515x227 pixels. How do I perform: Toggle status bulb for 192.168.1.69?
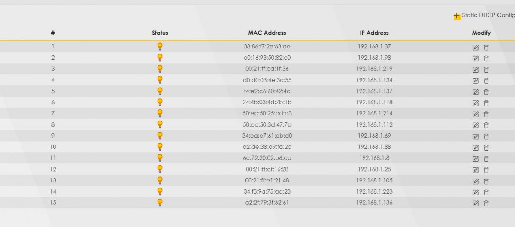coord(160,136)
